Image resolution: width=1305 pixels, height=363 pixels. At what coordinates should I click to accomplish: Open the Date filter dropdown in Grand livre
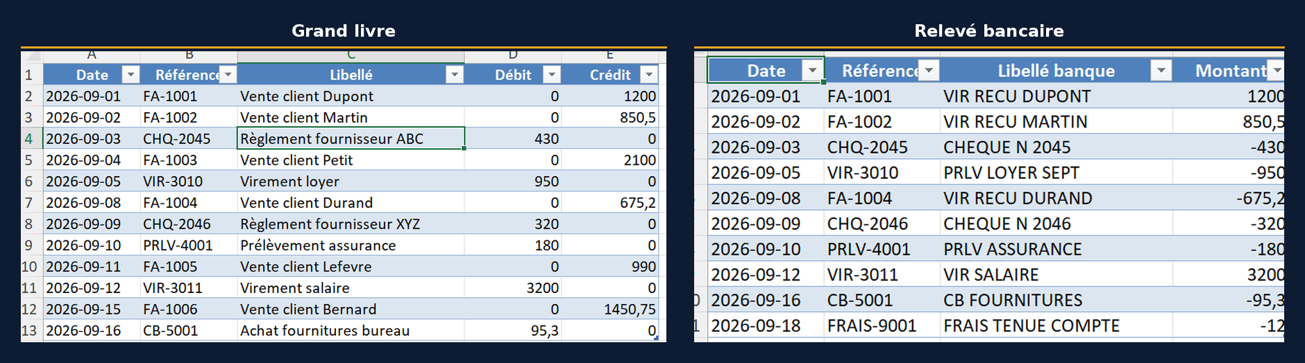130,74
